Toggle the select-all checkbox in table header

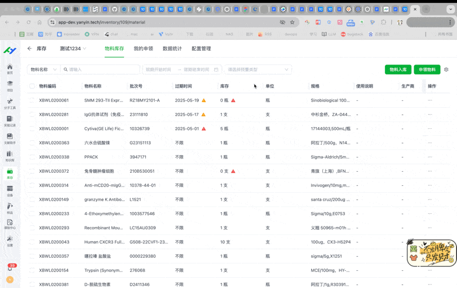32,86
